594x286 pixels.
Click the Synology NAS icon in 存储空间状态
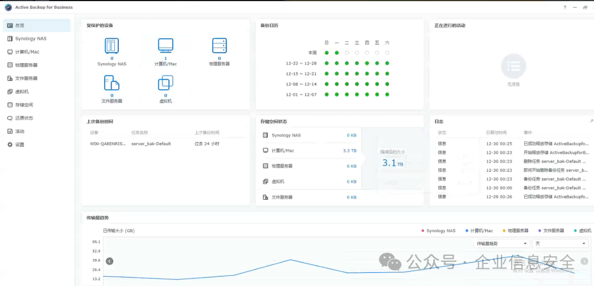(265, 135)
